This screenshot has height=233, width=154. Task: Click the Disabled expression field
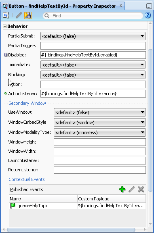click(x=93, y=55)
